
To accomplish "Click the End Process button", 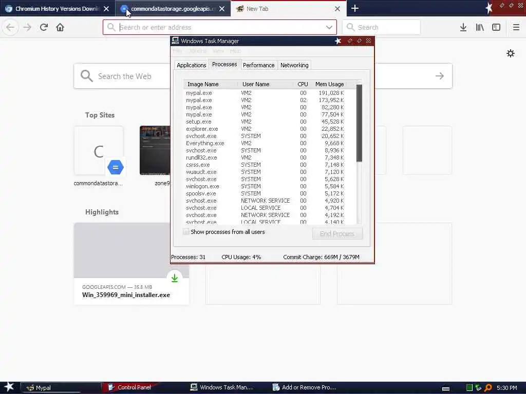I will pyautogui.click(x=337, y=233).
